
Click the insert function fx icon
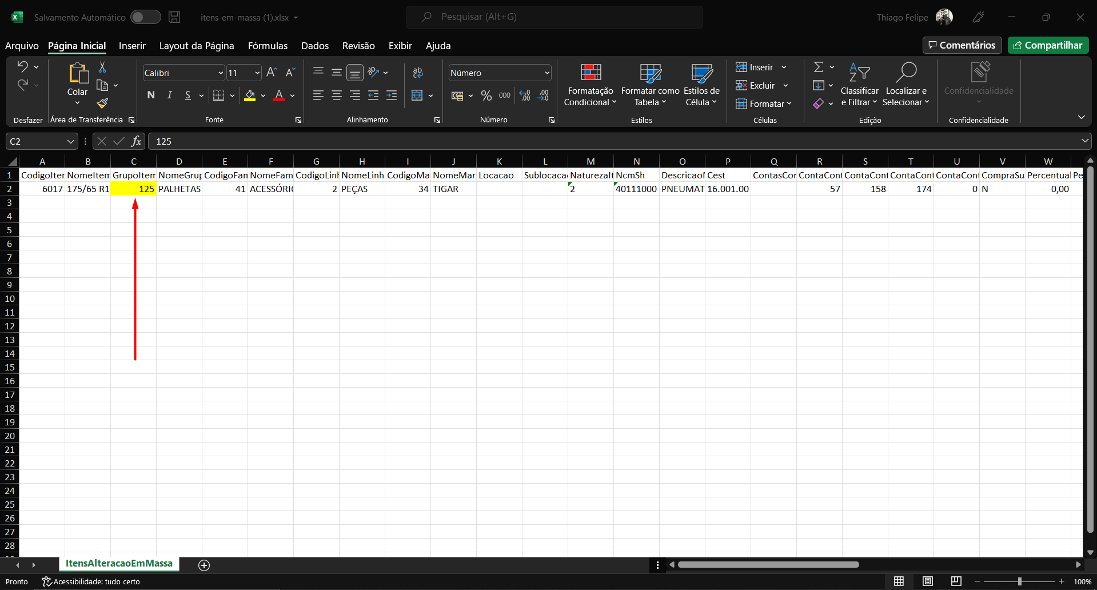tap(136, 141)
